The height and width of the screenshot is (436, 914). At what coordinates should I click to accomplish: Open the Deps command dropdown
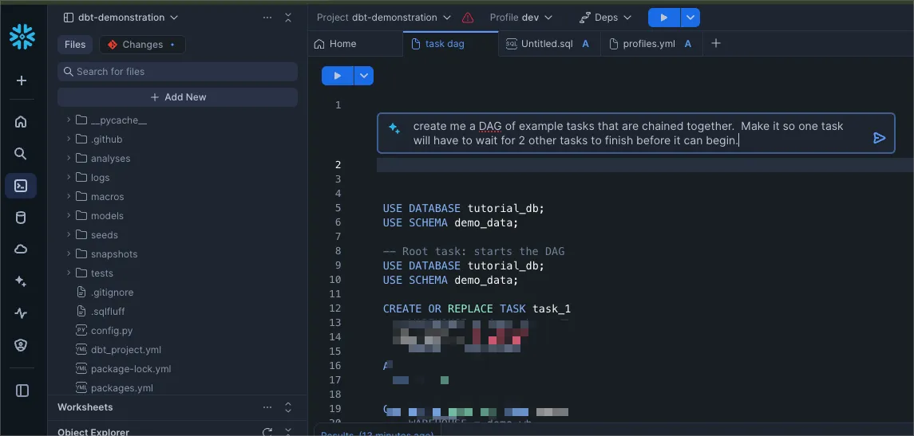pos(606,18)
